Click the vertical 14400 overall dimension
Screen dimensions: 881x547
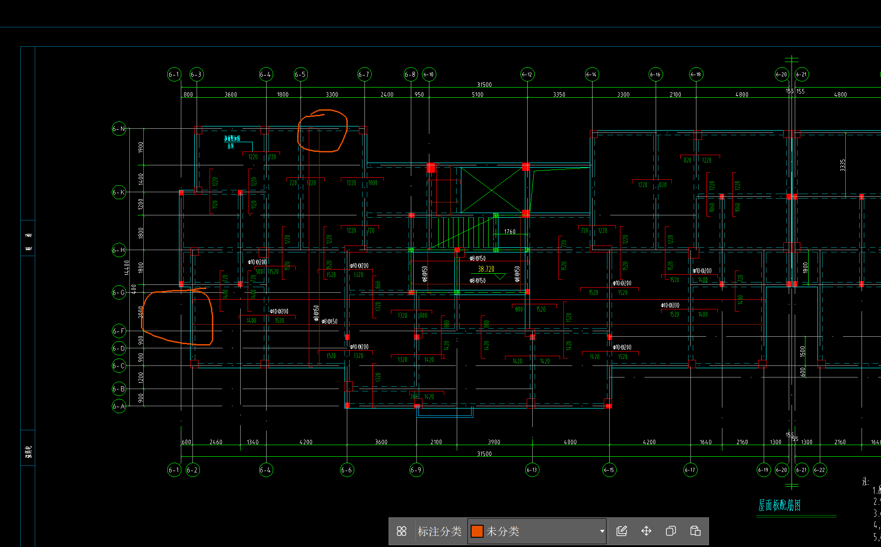[127, 268]
